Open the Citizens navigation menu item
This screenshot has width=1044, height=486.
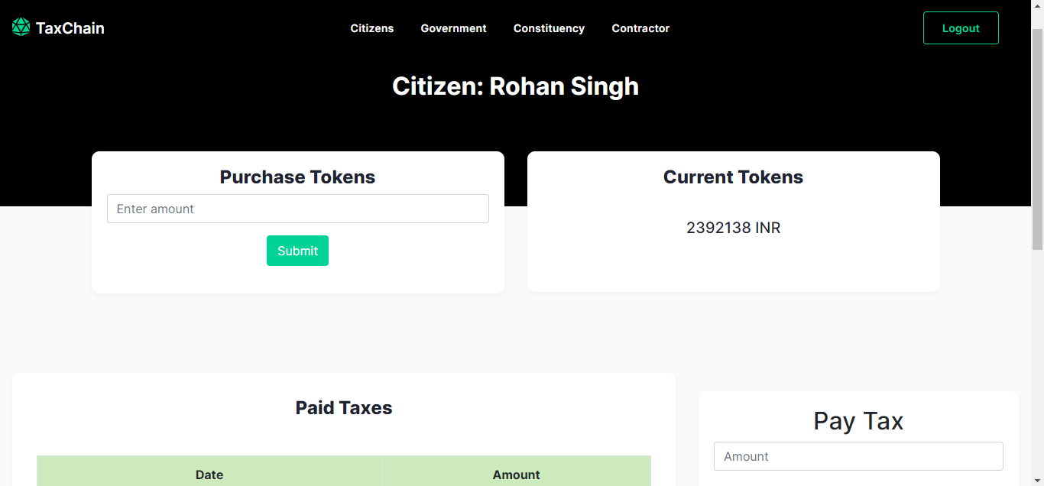[x=372, y=28]
